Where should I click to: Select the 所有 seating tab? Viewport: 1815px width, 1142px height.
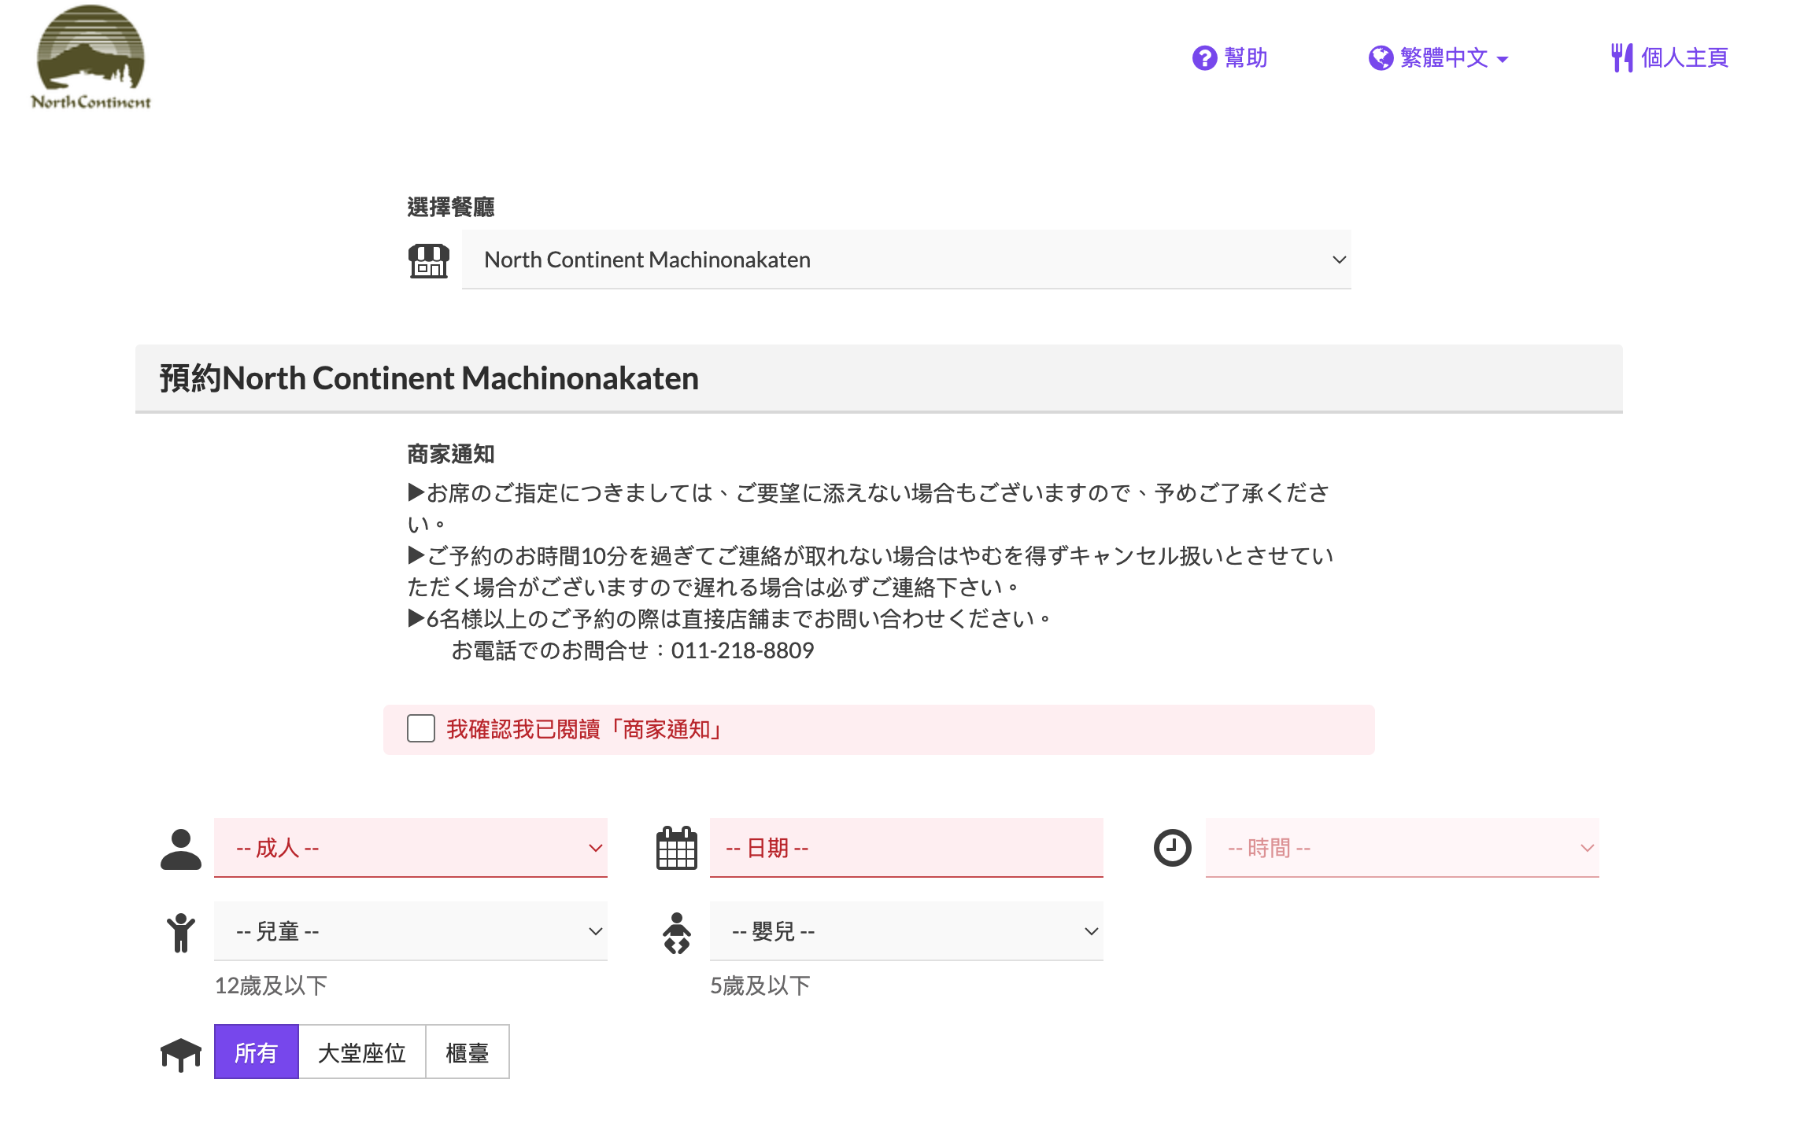[x=257, y=1052]
